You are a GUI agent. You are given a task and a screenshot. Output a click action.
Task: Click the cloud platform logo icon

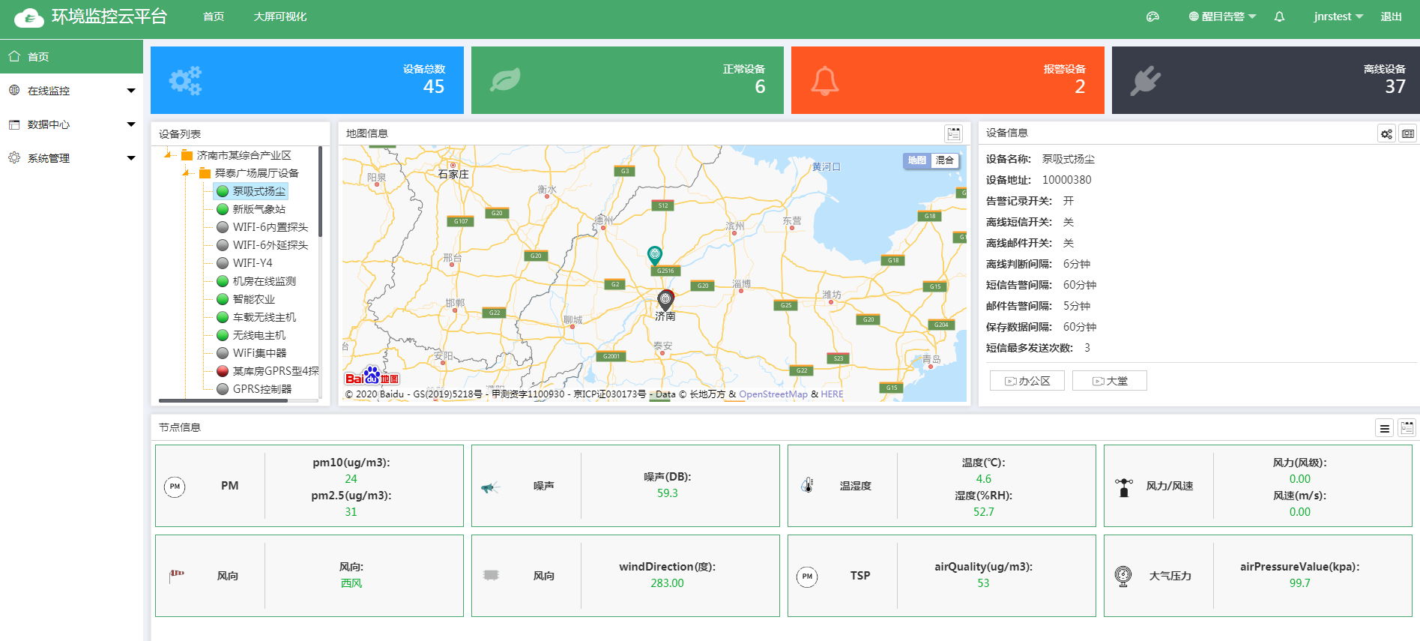coord(30,17)
